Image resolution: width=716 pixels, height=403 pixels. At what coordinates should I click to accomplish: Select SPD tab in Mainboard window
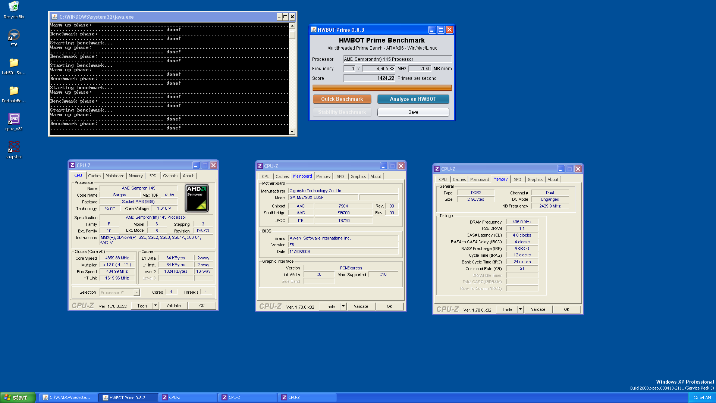point(340,176)
